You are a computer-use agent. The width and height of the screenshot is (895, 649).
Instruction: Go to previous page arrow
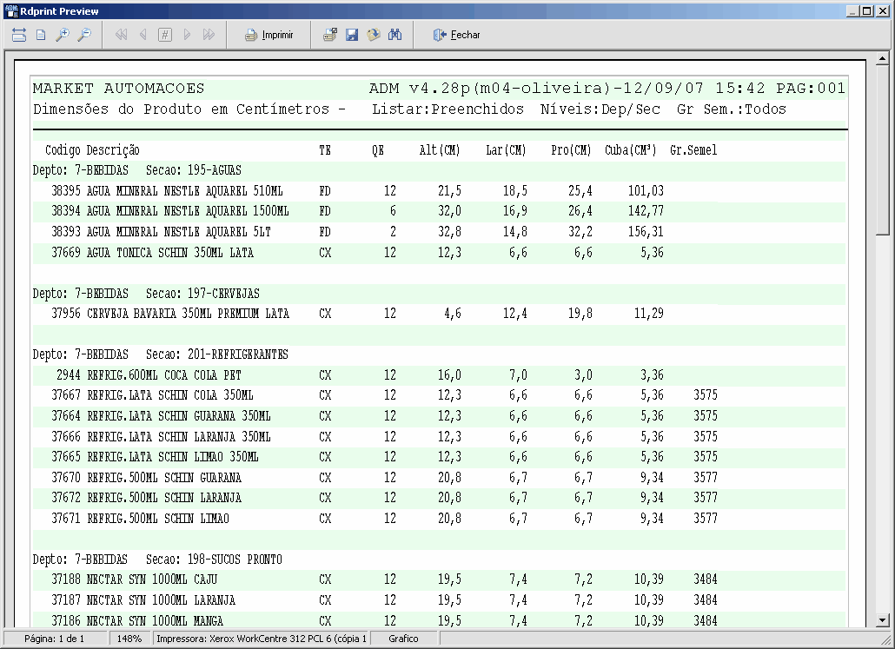coord(143,35)
